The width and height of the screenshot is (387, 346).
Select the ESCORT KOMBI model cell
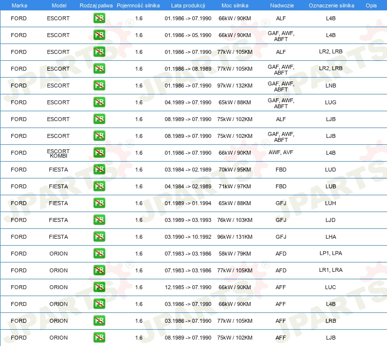tap(58, 153)
